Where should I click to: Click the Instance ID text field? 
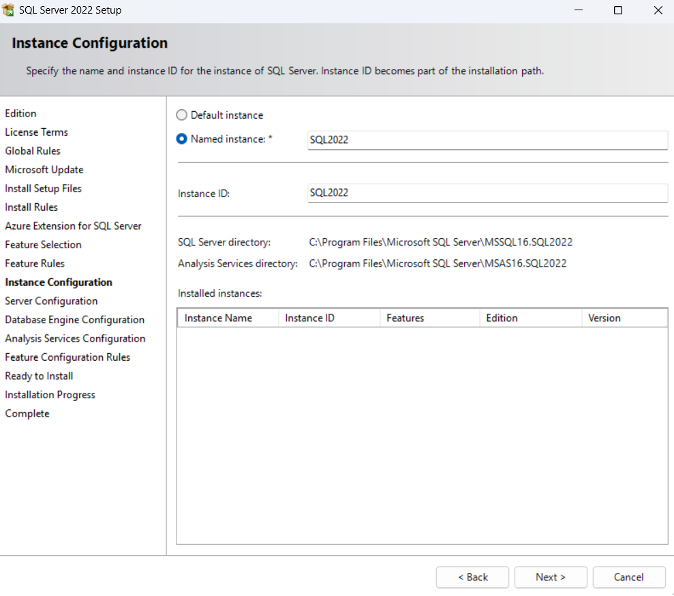(x=487, y=193)
